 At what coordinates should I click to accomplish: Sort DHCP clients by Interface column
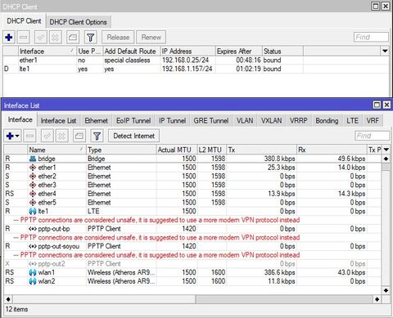point(47,51)
